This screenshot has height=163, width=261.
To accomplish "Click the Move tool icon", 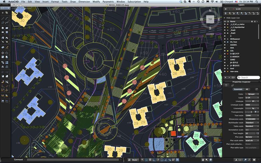I will (3, 53).
